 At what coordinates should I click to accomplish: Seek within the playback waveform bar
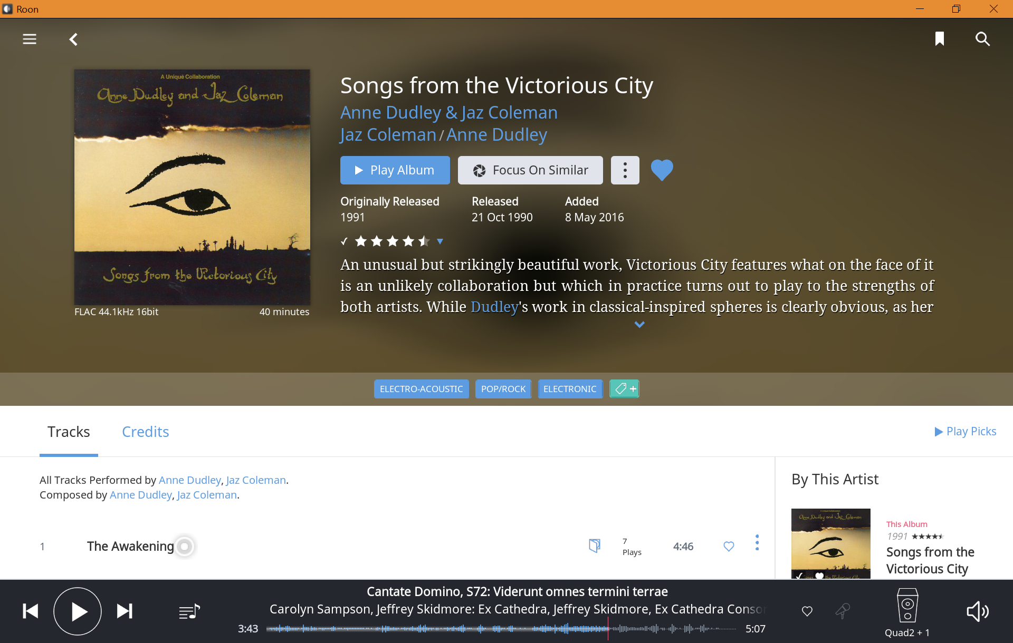click(501, 629)
